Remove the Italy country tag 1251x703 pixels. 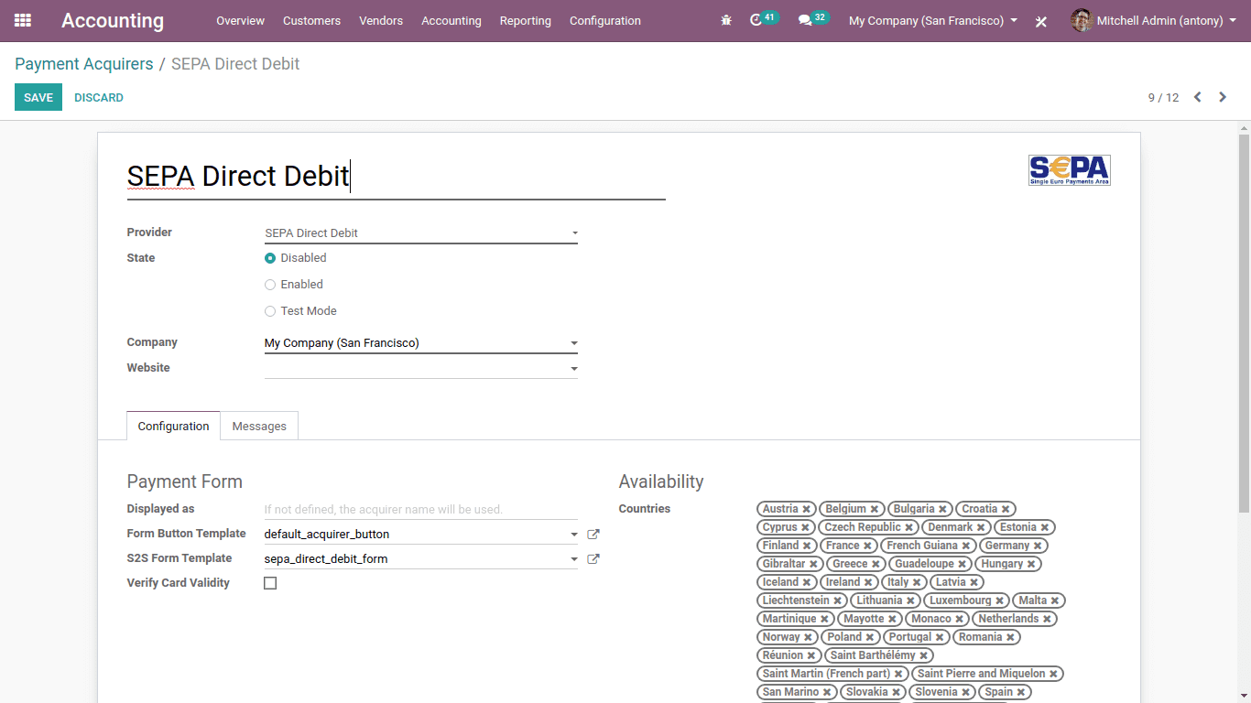pyautogui.click(x=917, y=582)
